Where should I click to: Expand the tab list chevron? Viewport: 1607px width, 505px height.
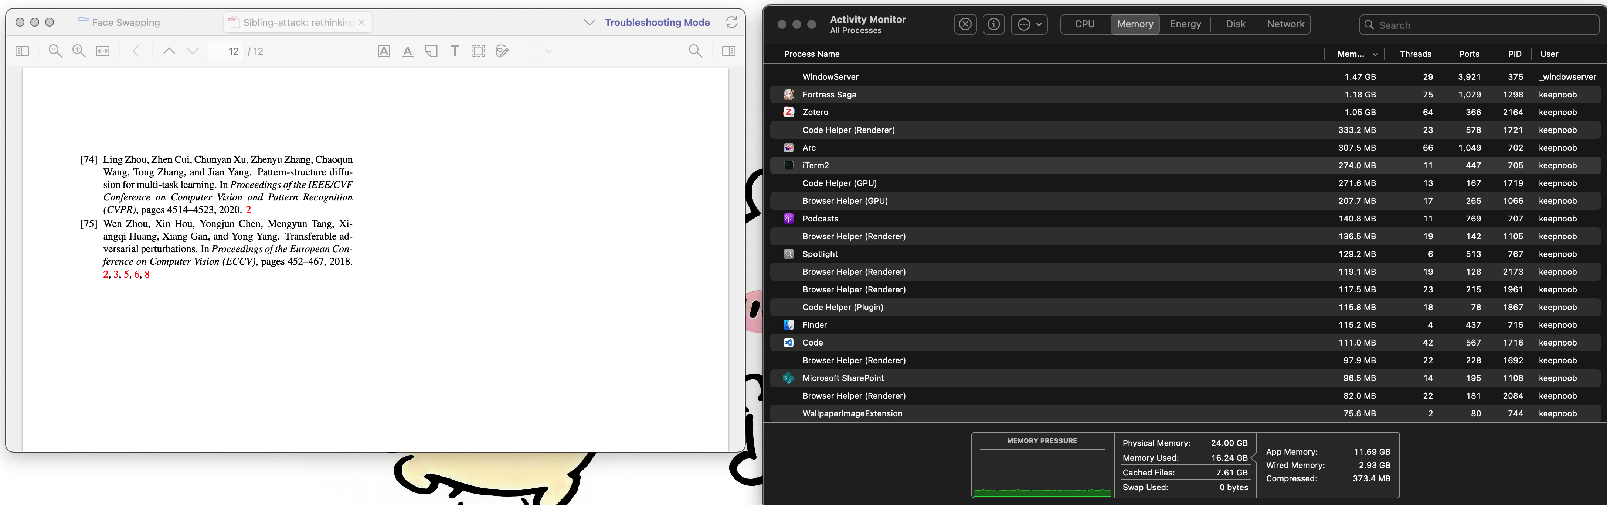coord(589,23)
